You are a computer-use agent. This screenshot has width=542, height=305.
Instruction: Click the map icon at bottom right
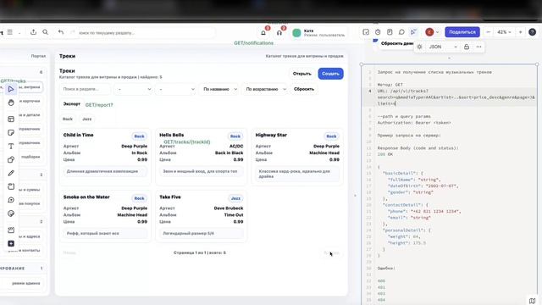click(533, 300)
